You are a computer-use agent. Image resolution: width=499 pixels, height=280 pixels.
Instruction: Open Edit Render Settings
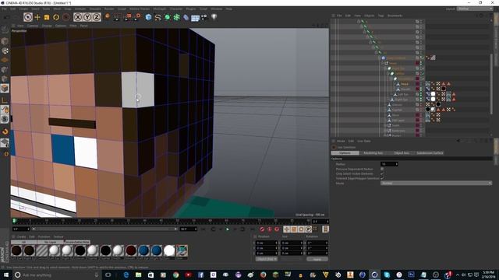pyautogui.click(x=137, y=16)
